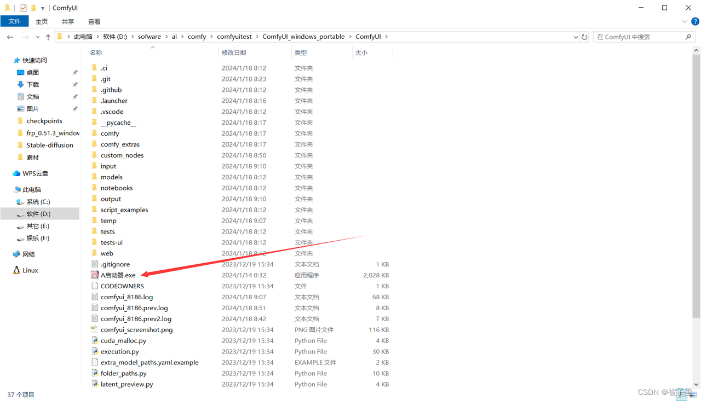Select the script_examples folder
701x401 pixels.
tap(124, 210)
